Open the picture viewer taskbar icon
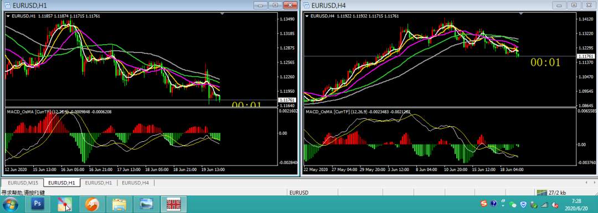Viewport: 598px width, 213px height. [x=146, y=204]
